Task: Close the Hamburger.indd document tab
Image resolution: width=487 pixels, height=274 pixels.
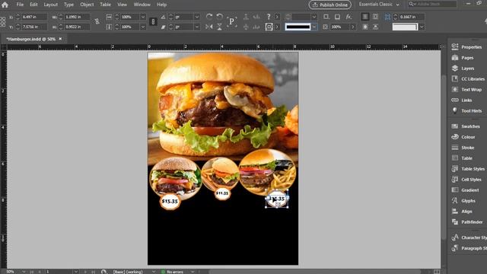Action: click(60, 39)
